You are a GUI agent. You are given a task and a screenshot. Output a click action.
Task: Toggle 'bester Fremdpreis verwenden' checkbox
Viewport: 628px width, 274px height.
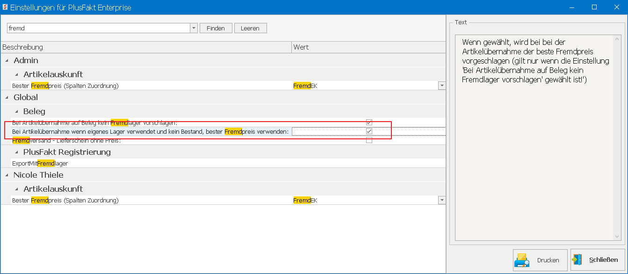point(369,131)
